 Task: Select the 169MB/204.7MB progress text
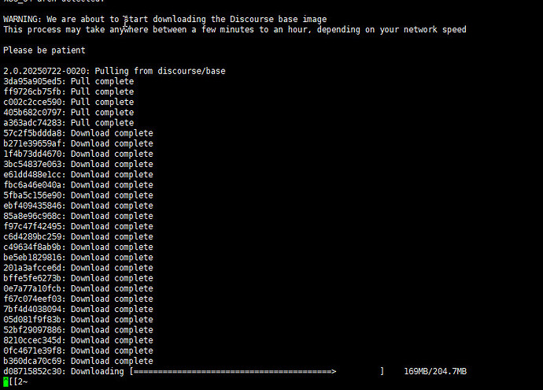[435, 372]
